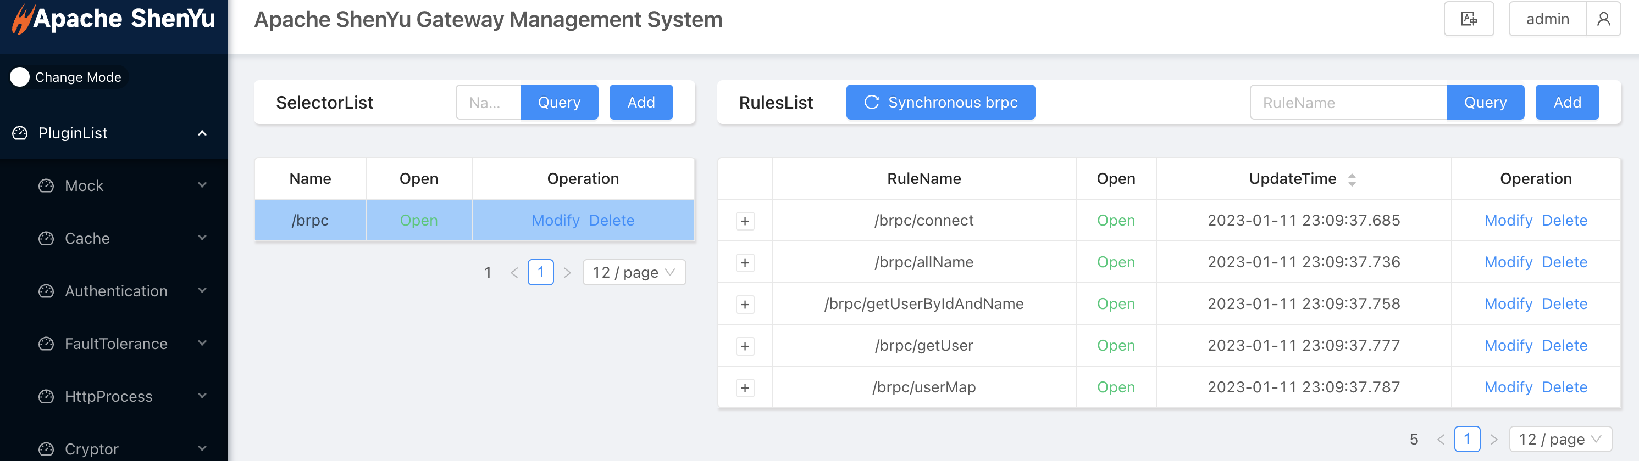
Task: Click the Apache ShenYu logo
Action: click(113, 19)
